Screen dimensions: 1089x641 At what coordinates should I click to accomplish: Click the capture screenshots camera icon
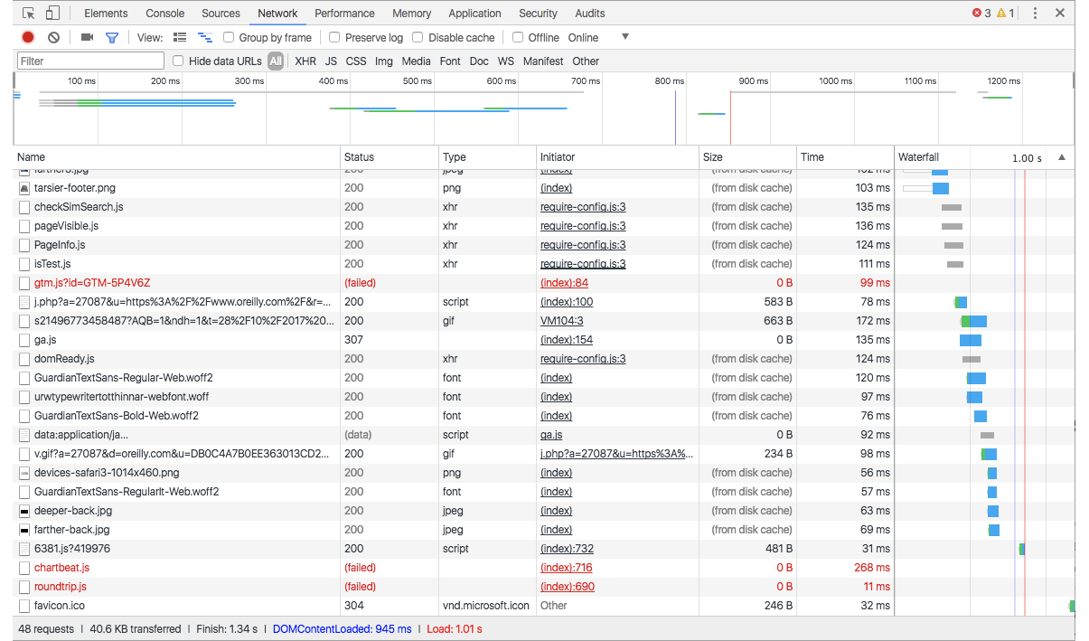[87, 37]
